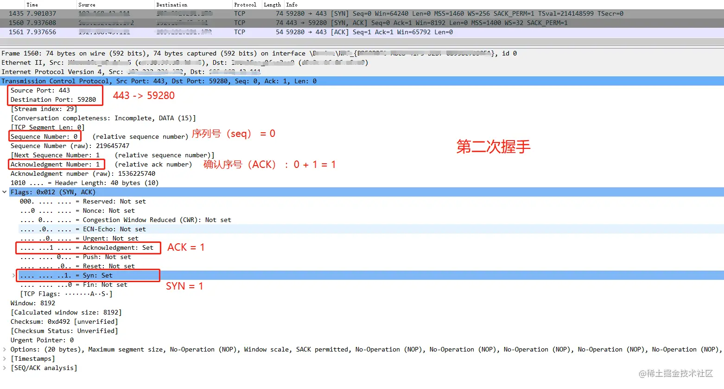Select the Sequence Number: 0 field
The height and width of the screenshot is (389, 724).
click(44, 136)
